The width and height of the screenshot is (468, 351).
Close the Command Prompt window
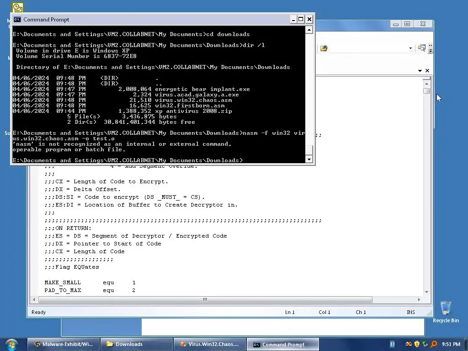coord(309,19)
